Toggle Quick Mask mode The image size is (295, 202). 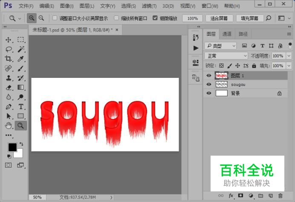(8, 165)
